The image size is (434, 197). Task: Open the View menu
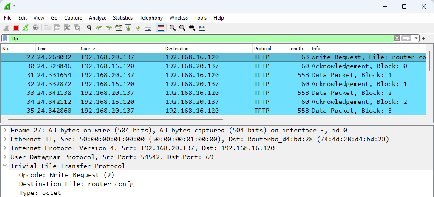(39, 18)
